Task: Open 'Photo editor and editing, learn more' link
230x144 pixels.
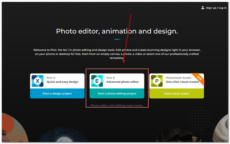Action: pos(117,105)
